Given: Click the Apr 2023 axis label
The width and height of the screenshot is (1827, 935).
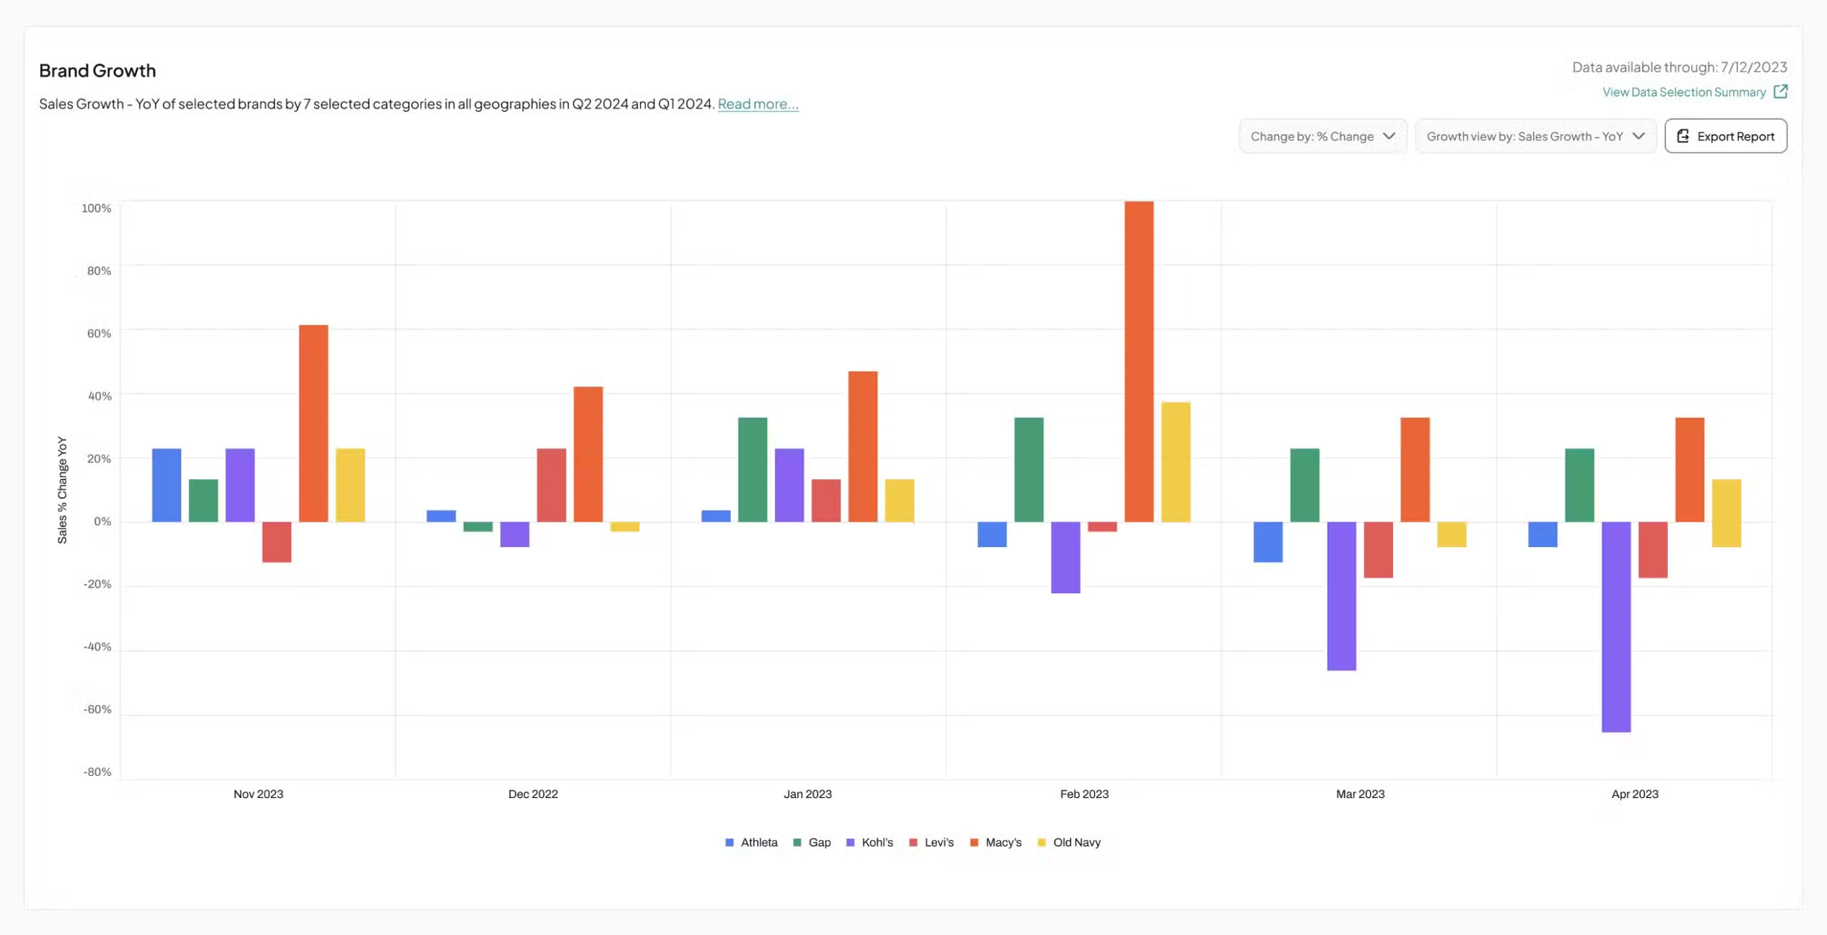Looking at the screenshot, I should pos(1635,794).
